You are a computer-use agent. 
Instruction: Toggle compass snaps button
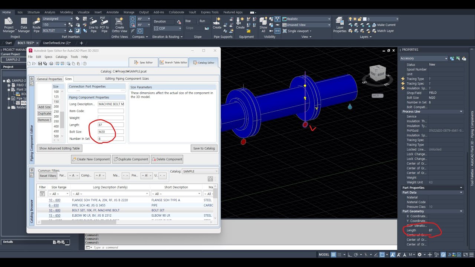point(133,25)
